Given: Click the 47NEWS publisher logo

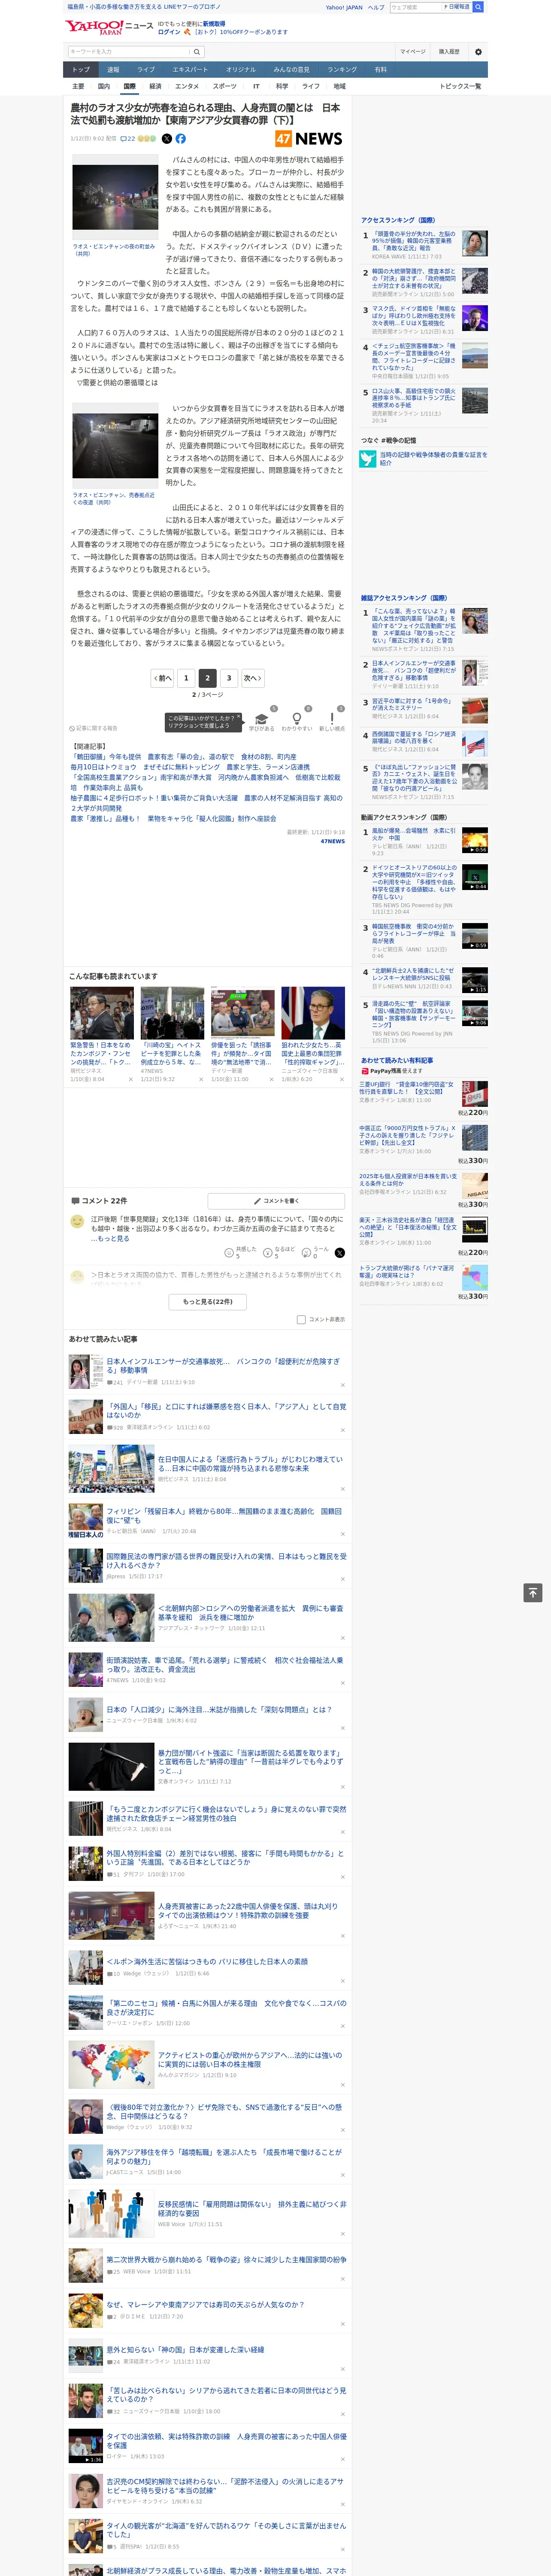Looking at the screenshot, I should pos(309,139).
